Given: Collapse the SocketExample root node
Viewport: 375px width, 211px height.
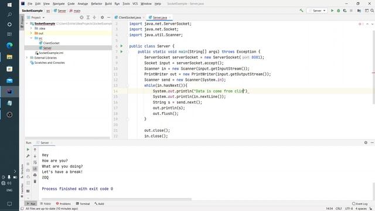Looking at the screenshot, I should pyautogui.click(x=27, y=23).
